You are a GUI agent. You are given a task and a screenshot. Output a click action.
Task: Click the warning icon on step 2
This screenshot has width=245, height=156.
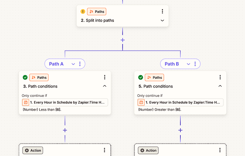(83, 12)
